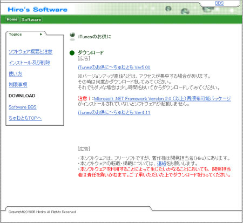Click the iTunesのお供に page title
Screen dimensions: 243x223
94,37
